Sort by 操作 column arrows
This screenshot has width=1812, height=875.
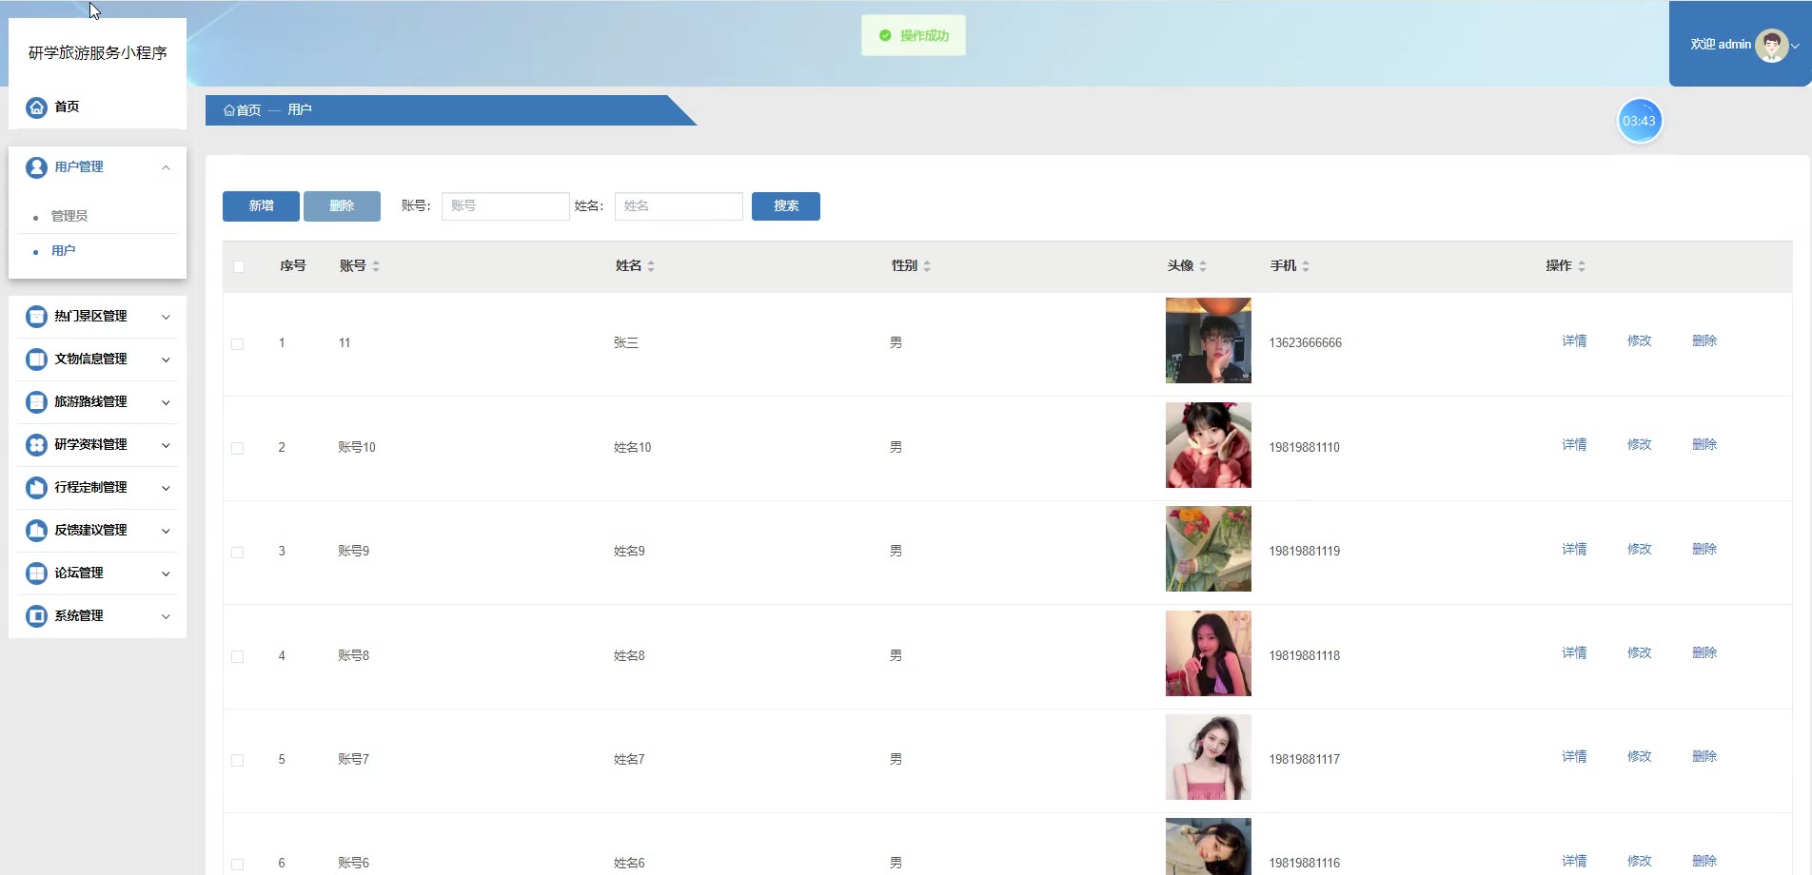1582,266
